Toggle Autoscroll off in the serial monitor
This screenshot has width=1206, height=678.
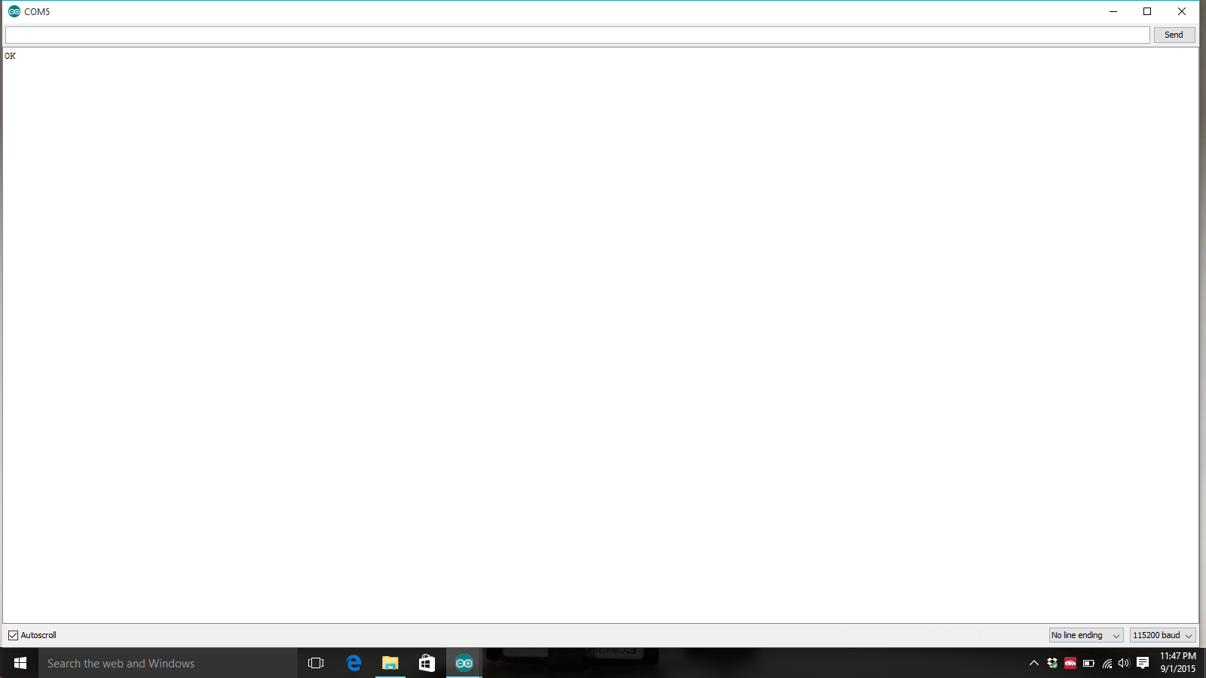(x=12, y=635)
